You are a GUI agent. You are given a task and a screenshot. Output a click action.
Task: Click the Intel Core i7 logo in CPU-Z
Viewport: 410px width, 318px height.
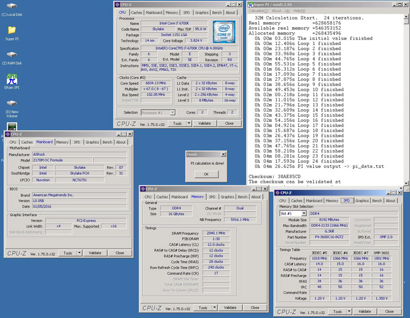[x=224, y=31]
